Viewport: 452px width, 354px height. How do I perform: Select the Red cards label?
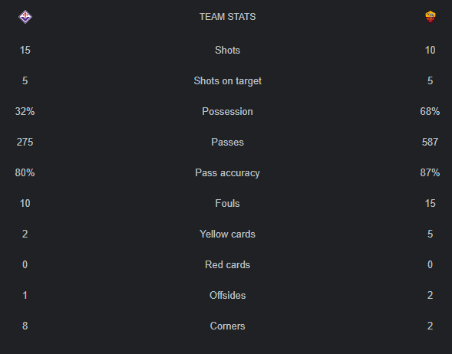click(x=227, y=264)
